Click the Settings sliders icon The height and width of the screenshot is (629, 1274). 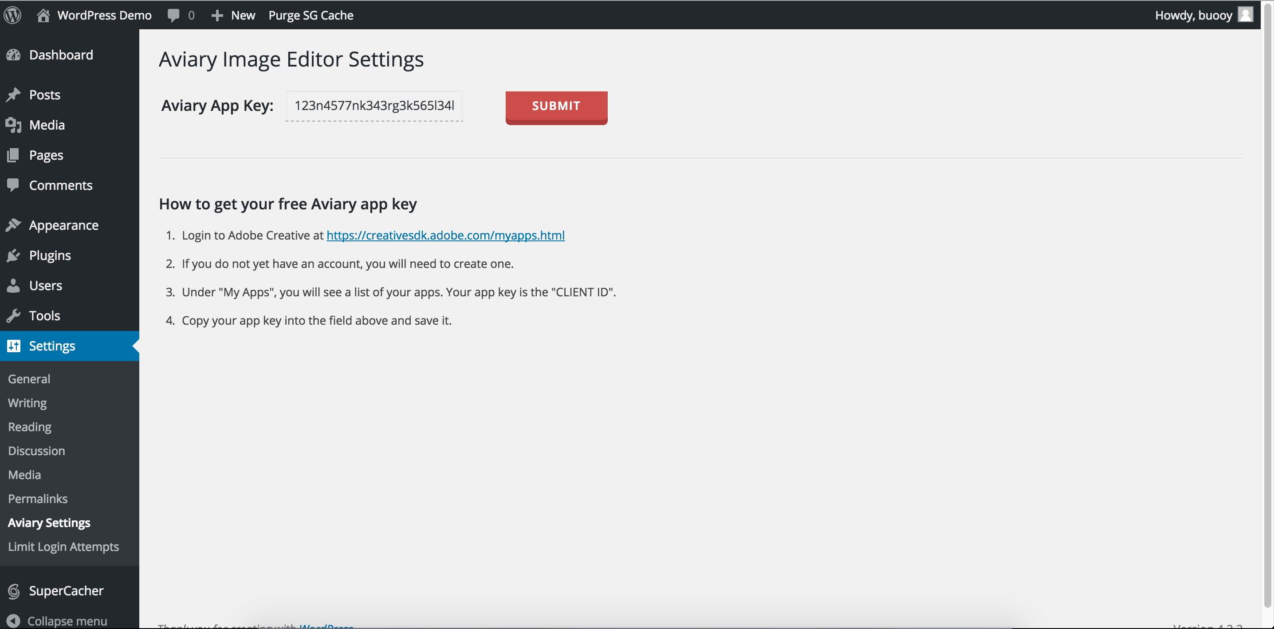pos(13,346)
